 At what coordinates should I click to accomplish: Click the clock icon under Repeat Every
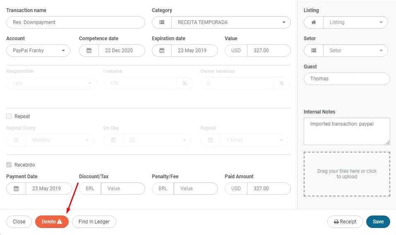coord(16,140)
